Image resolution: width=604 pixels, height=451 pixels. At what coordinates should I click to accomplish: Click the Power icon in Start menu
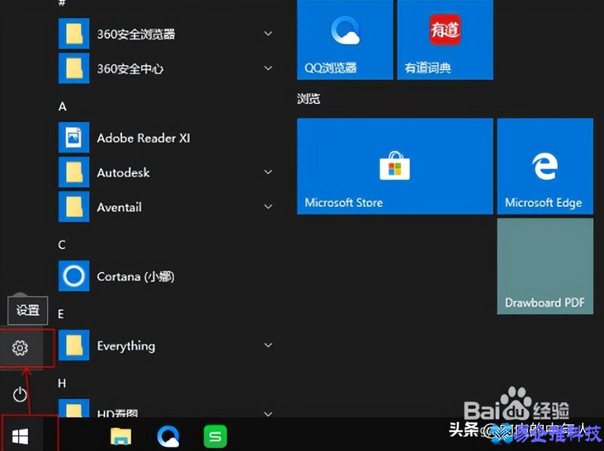pyautogui.click(x=20, y=395)
